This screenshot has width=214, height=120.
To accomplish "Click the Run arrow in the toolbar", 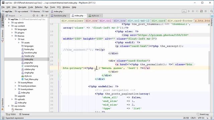I will point(189,11).
